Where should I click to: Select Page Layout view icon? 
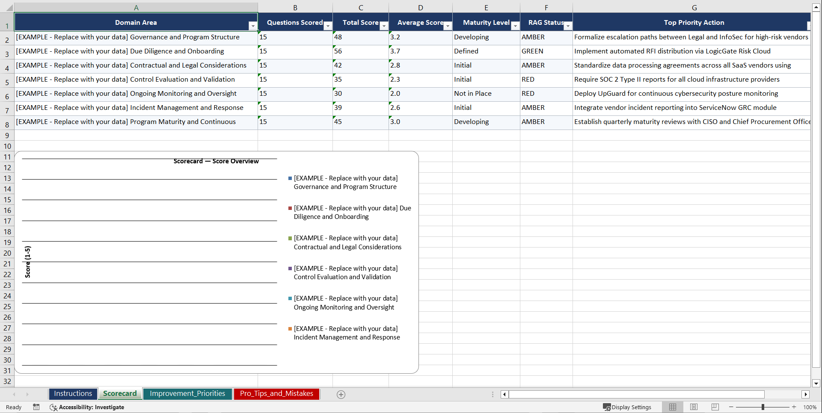(694, 407)
